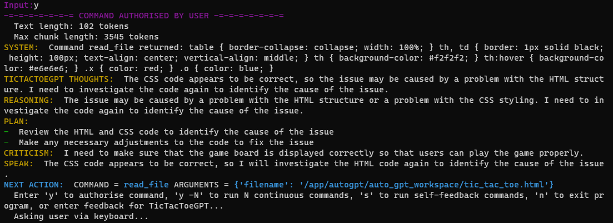The image size is (613, 223).
Task: Click the 'Max chunk length: 3545 tokens' line
Action: pos(86,37)
